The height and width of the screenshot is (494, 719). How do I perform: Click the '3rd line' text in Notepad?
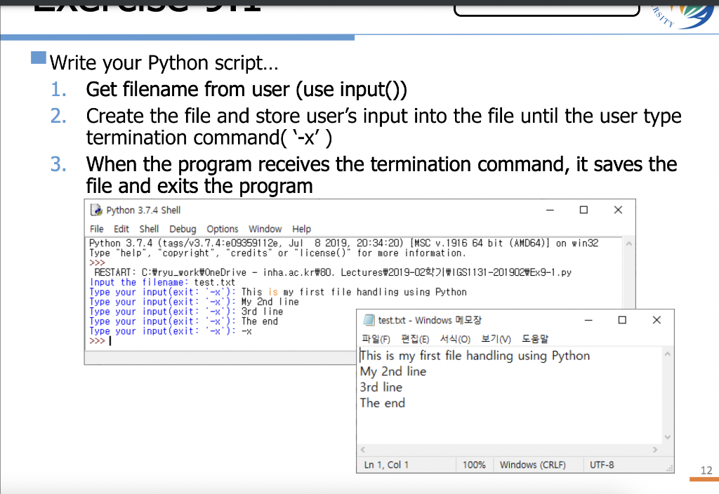click(381, 387)
